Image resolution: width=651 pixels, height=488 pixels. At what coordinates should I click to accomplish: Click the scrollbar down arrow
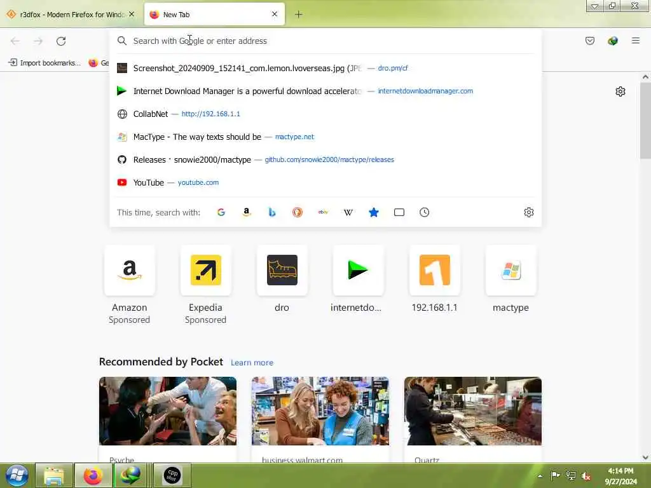645,457
